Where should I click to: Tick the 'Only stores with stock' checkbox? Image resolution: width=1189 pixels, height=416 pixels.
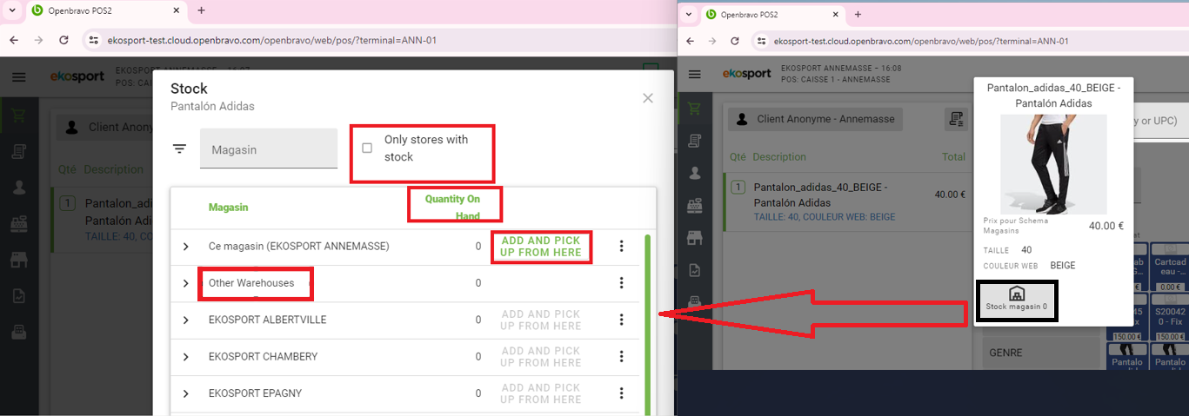point(367,148)
